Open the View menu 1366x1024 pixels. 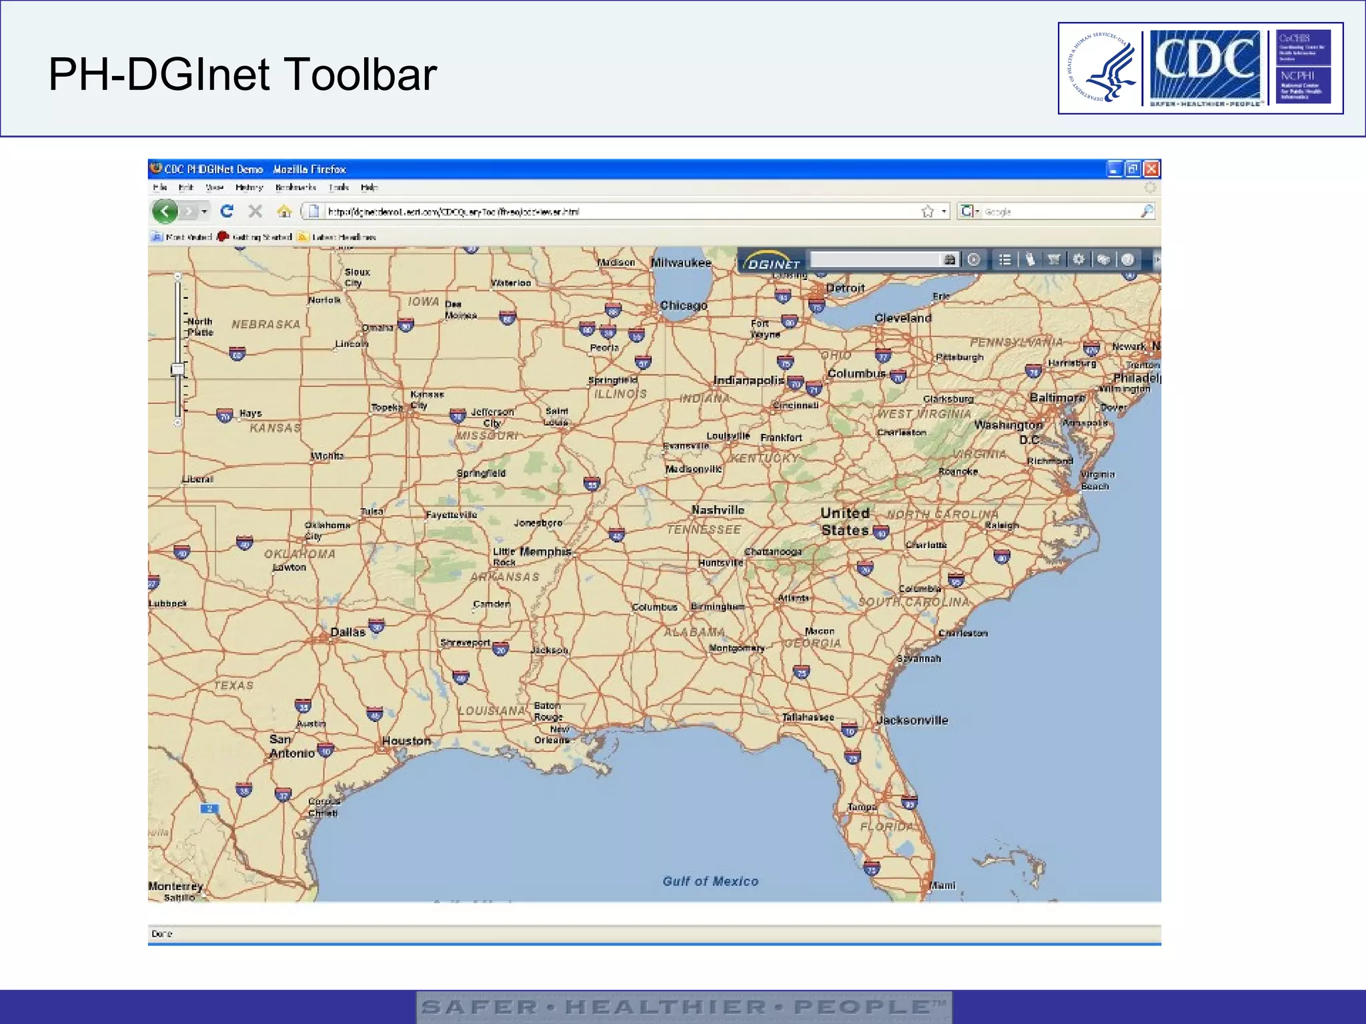(214, 187)
